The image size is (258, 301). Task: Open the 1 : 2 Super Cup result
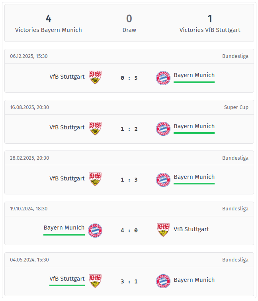coord(129,129)
